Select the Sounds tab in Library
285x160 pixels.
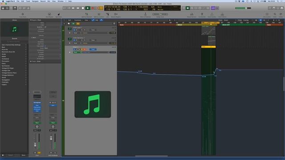pos(15,39)
